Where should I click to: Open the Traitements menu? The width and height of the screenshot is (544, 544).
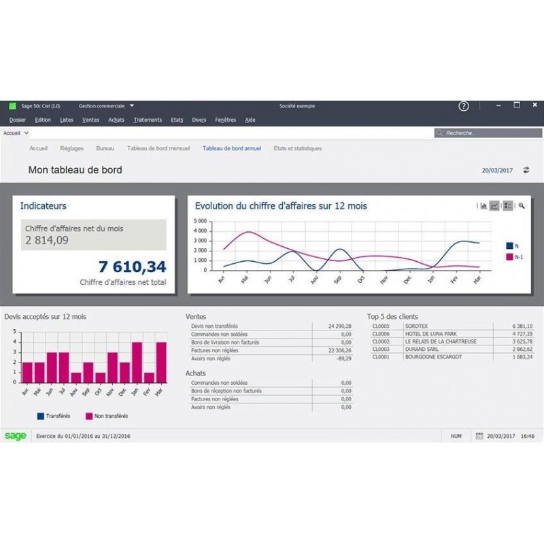coord(147,120)
